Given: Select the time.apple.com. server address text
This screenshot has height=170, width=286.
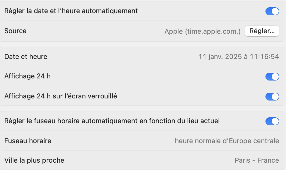Looking at the screenshot, I should [213, 32].
